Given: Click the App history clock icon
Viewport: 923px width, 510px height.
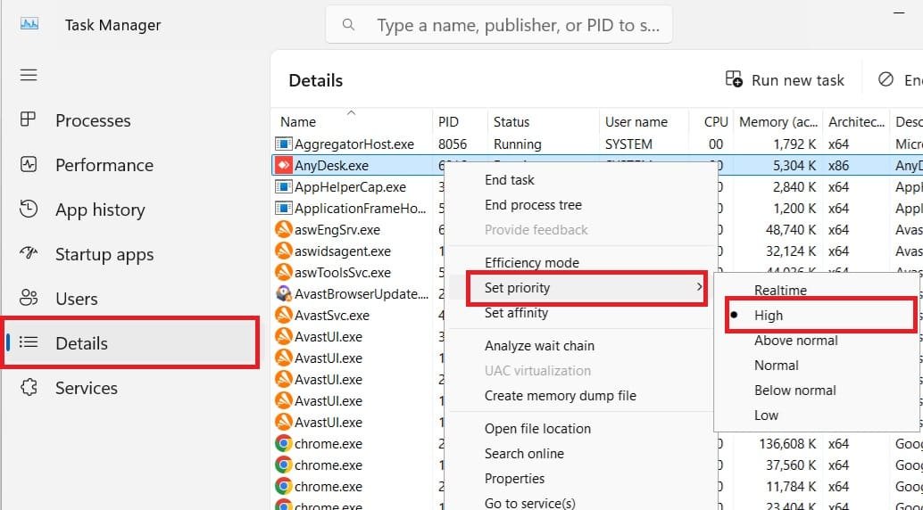Looking at the screenshot, I should coord(29,210).
